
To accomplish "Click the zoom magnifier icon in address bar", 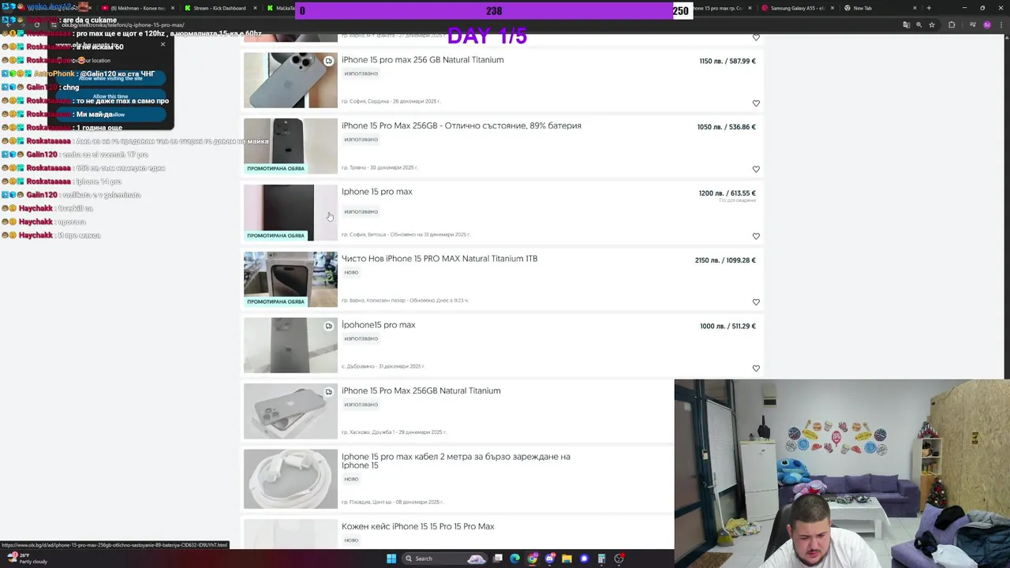I will click(919, 24).
